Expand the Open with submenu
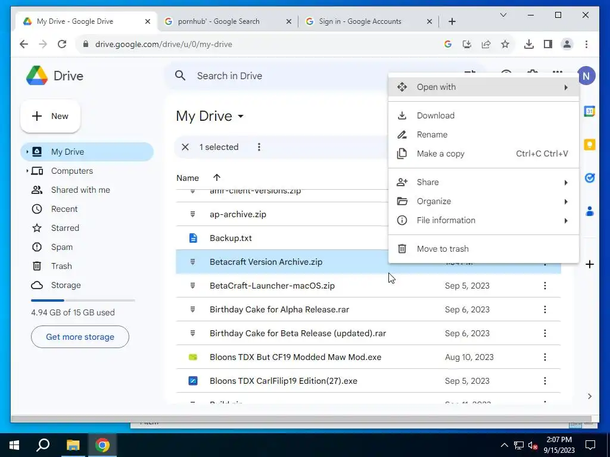Viewport: 610px width, 457px height. pyautogui.click(x=484, y=87)
